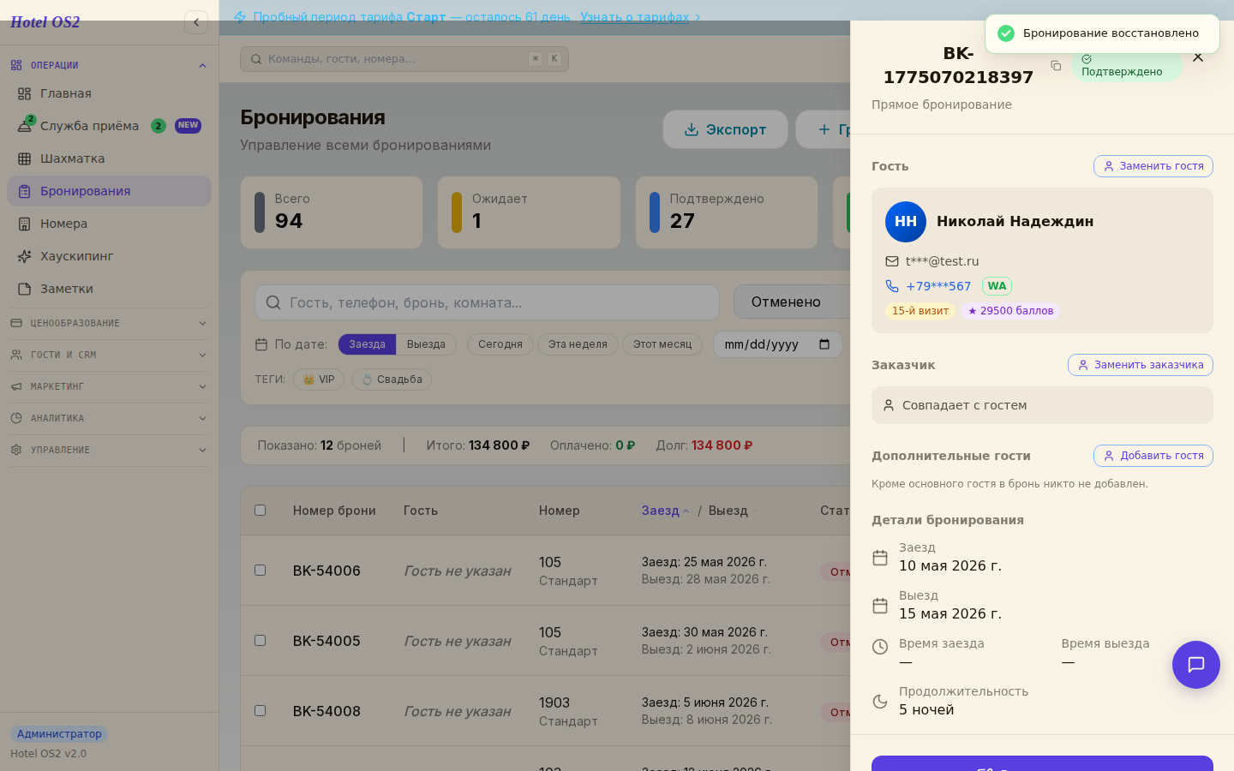Click the green NEW badge count 2
This screenshot has width=1234, height=771.
click(x=159, y=126)
